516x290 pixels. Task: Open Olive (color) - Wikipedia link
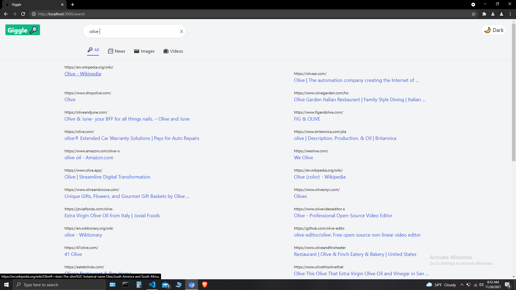(320, 177)
